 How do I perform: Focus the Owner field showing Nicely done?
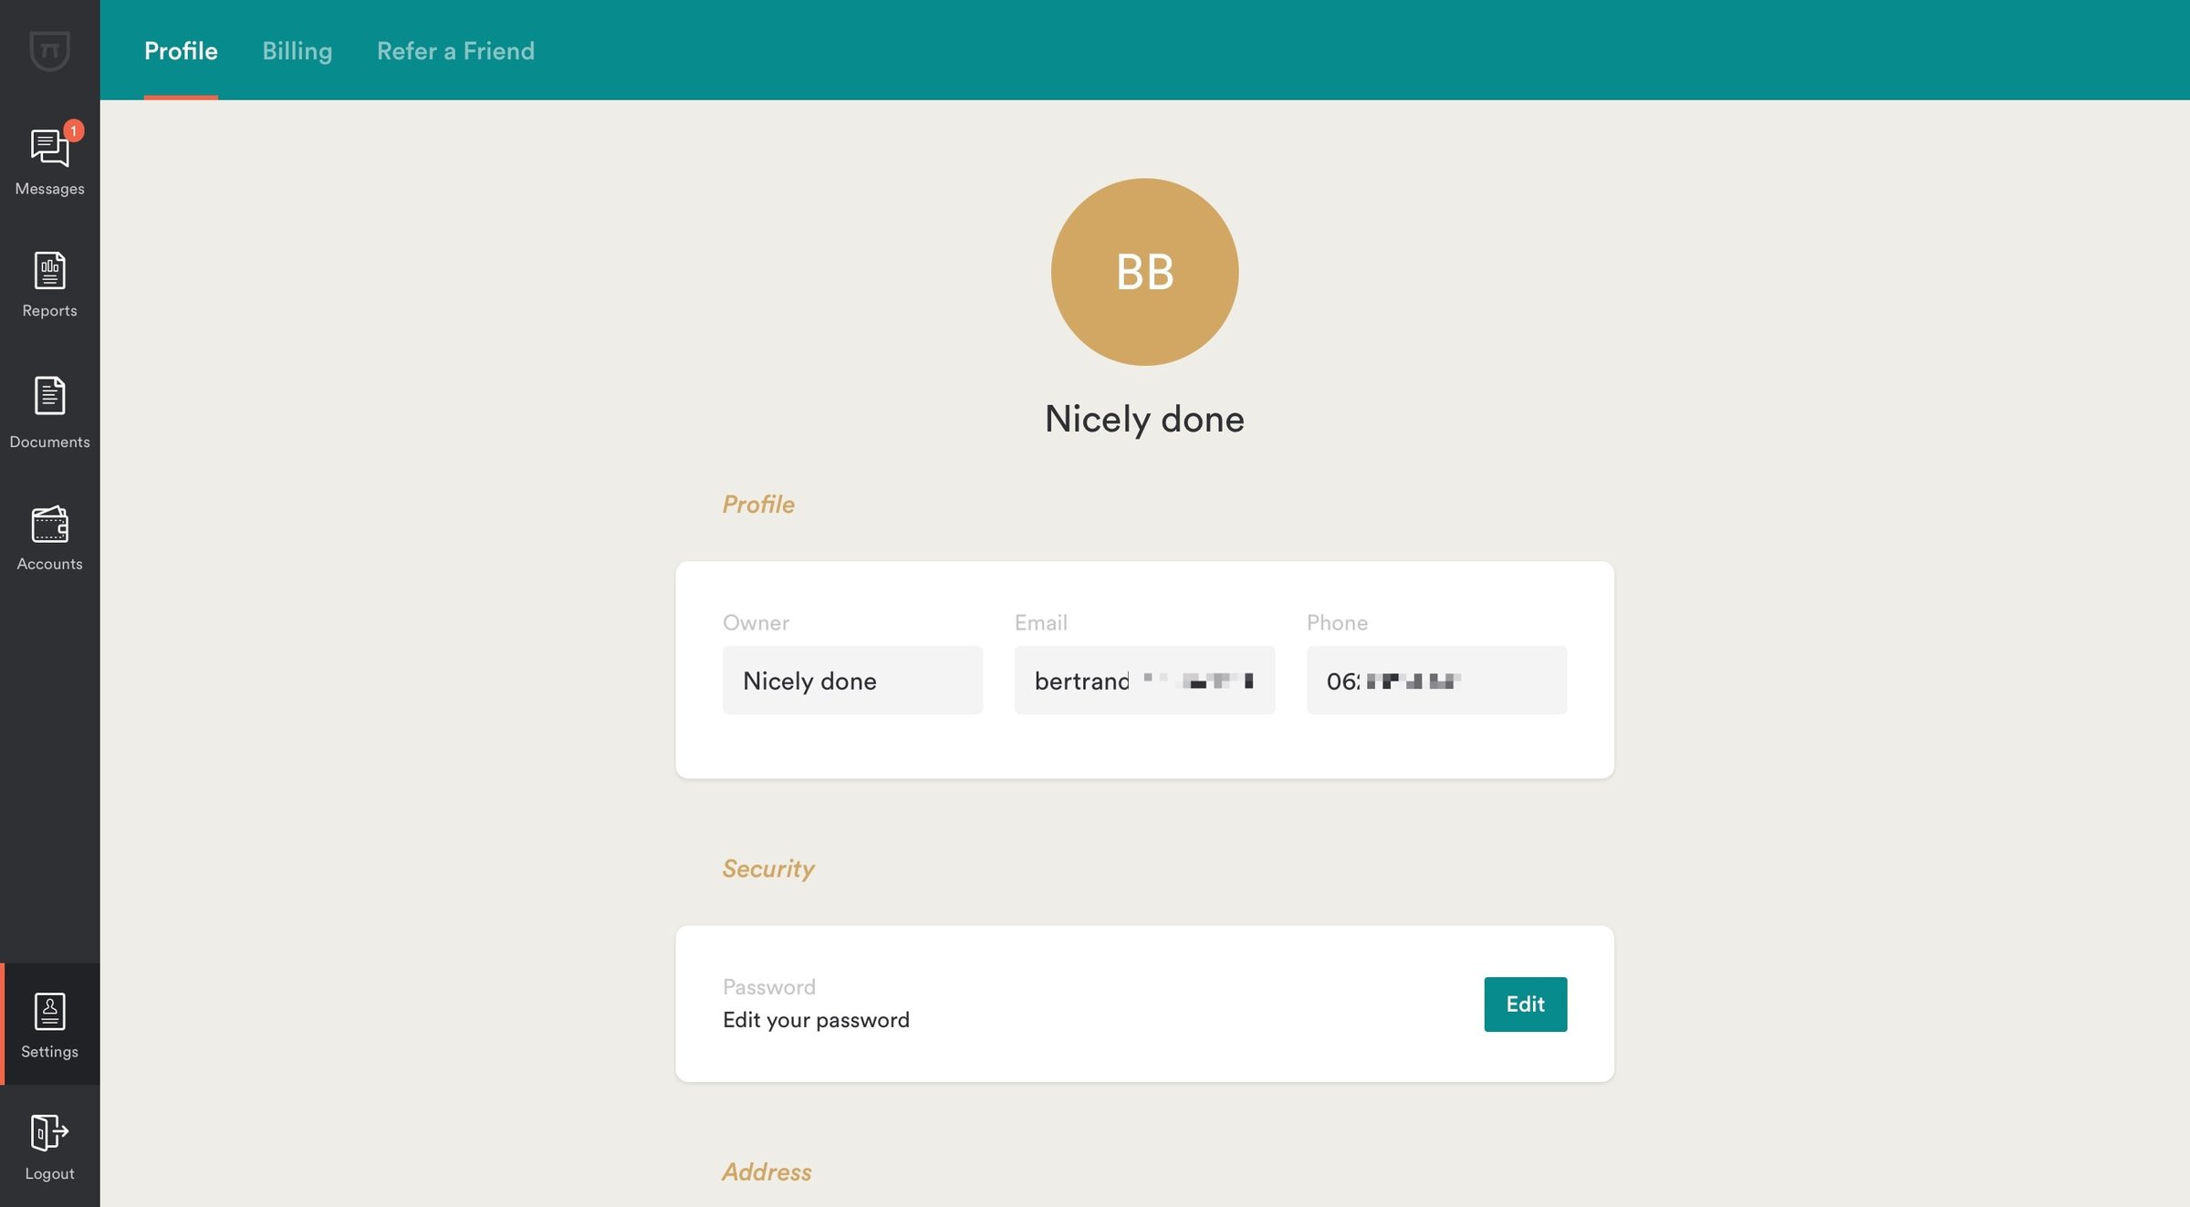(852, 681)
